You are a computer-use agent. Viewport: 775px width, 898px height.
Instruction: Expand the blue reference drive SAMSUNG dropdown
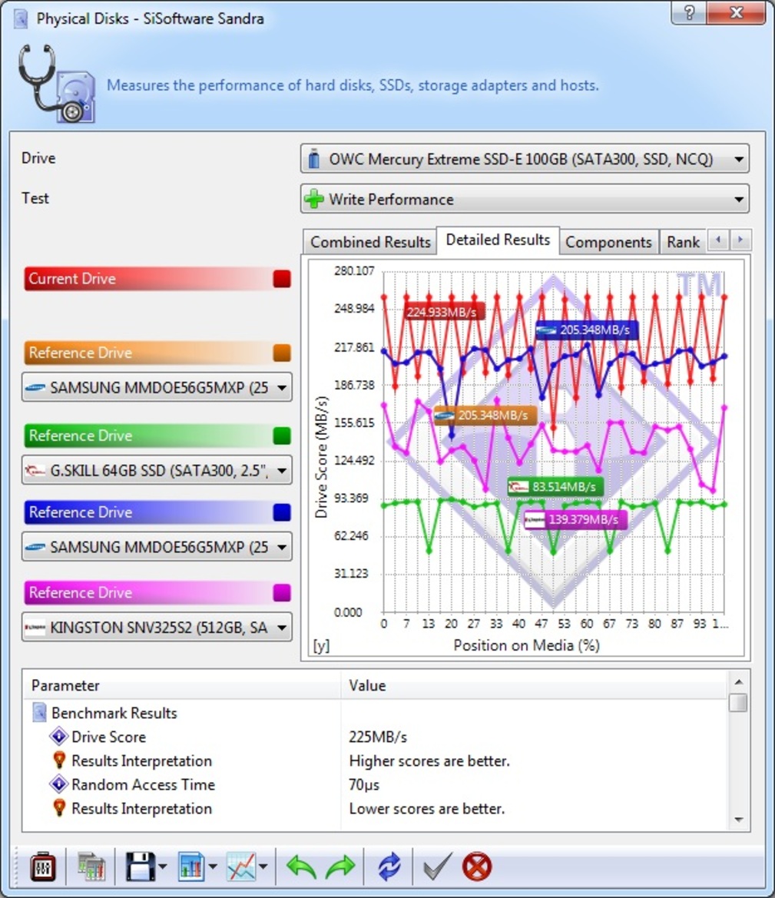(x=157, y=546)
